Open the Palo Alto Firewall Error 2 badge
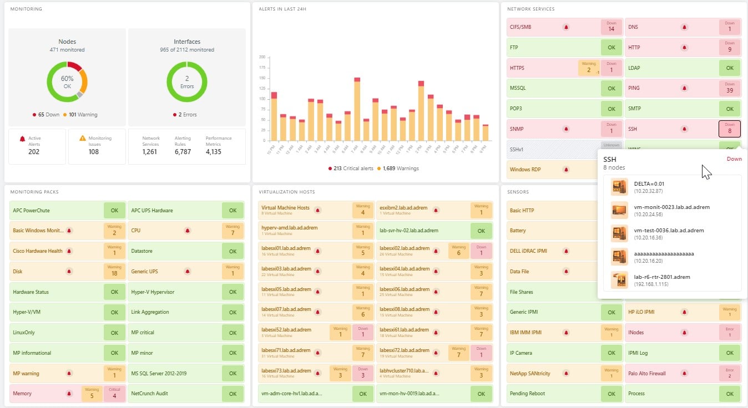Image resolution: width=748 pixels, height=408 pixels. pyautogui.click(x=730, y=373)
